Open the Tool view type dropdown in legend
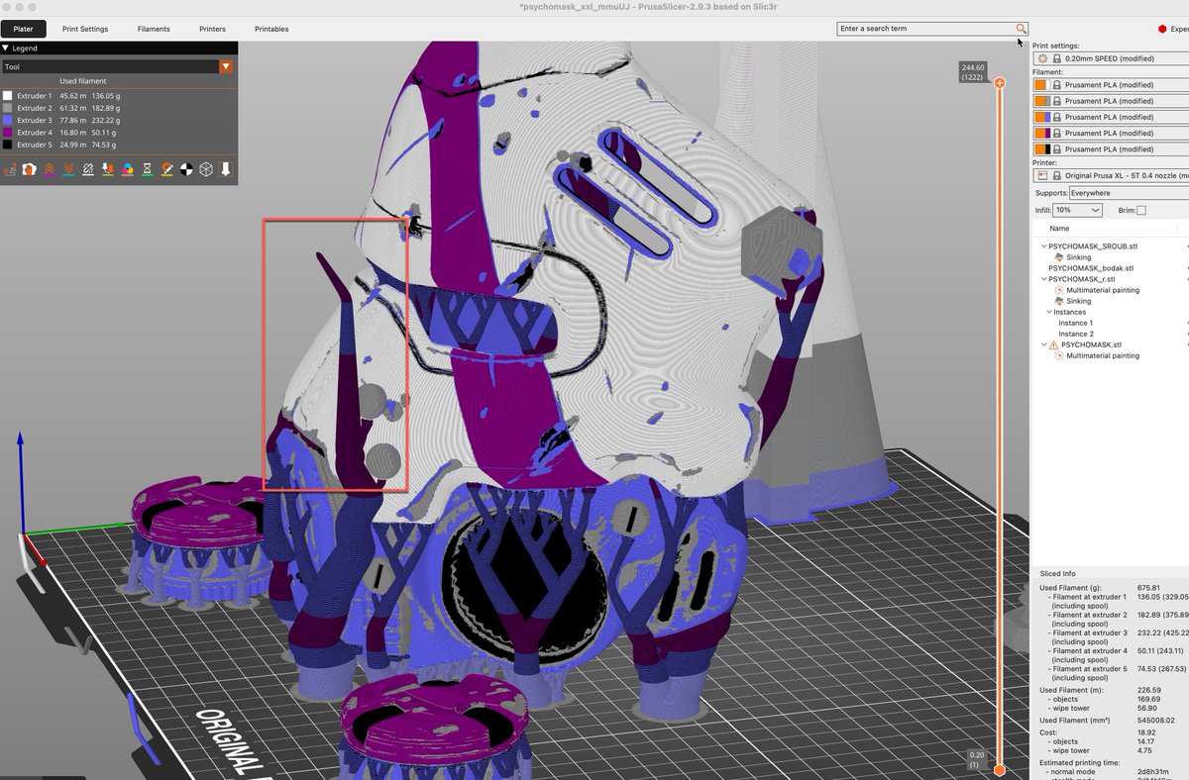 pyautogui.click(x=226, y=66)
